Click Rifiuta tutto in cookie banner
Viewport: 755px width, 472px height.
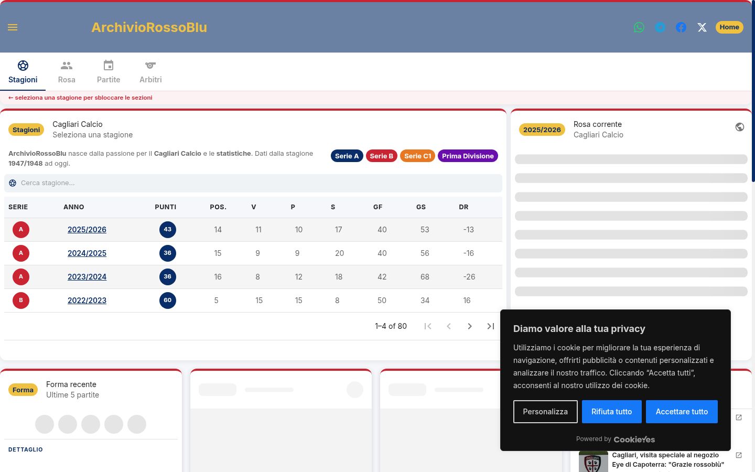(x=612, y=412)
